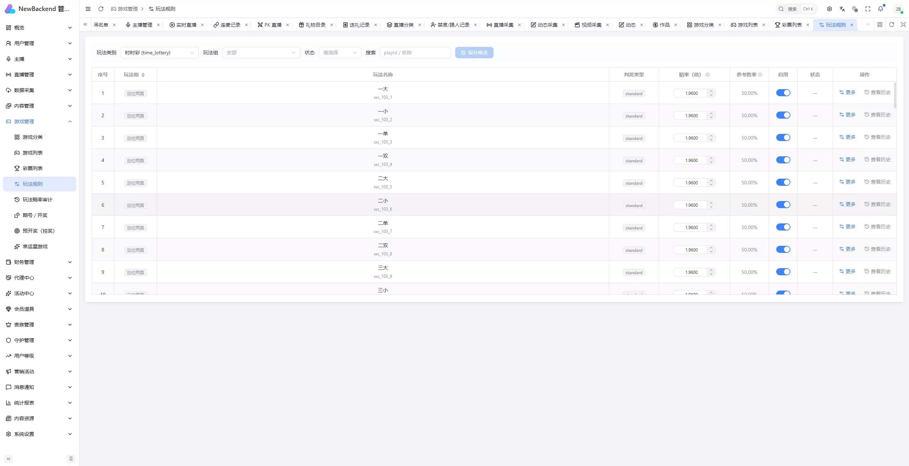This screenshot has width=909, height=466.
Task: Open the 玩法组 dropdown
Action: coord(261,53)
